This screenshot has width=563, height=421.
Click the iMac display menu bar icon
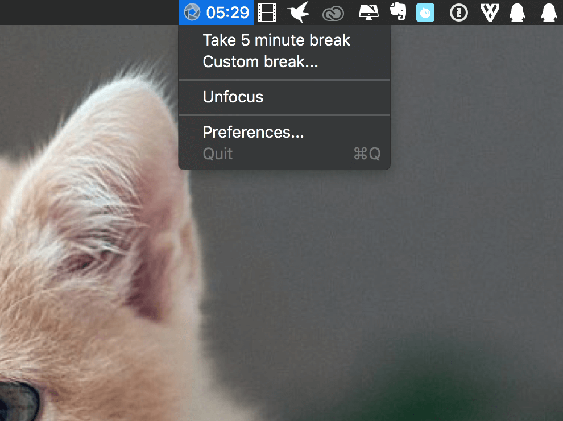pyautogui.click(x=369, y=12)
